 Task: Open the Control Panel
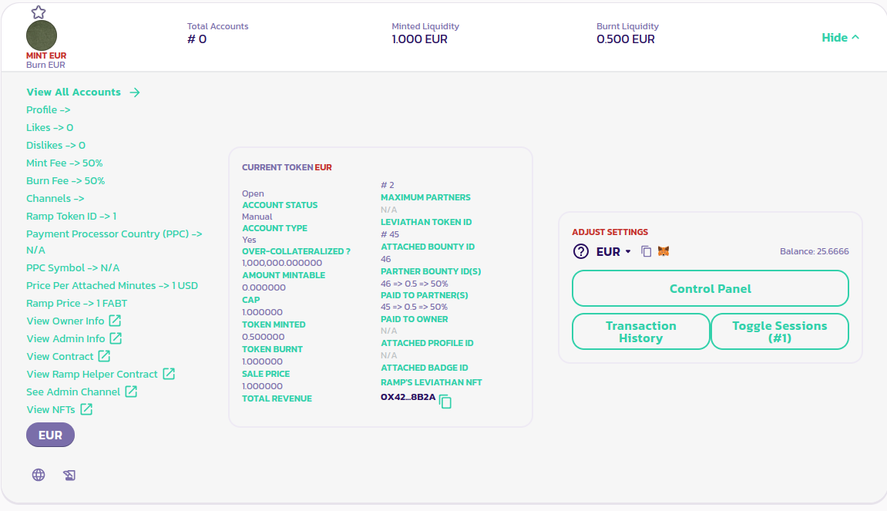pos(710,288)
